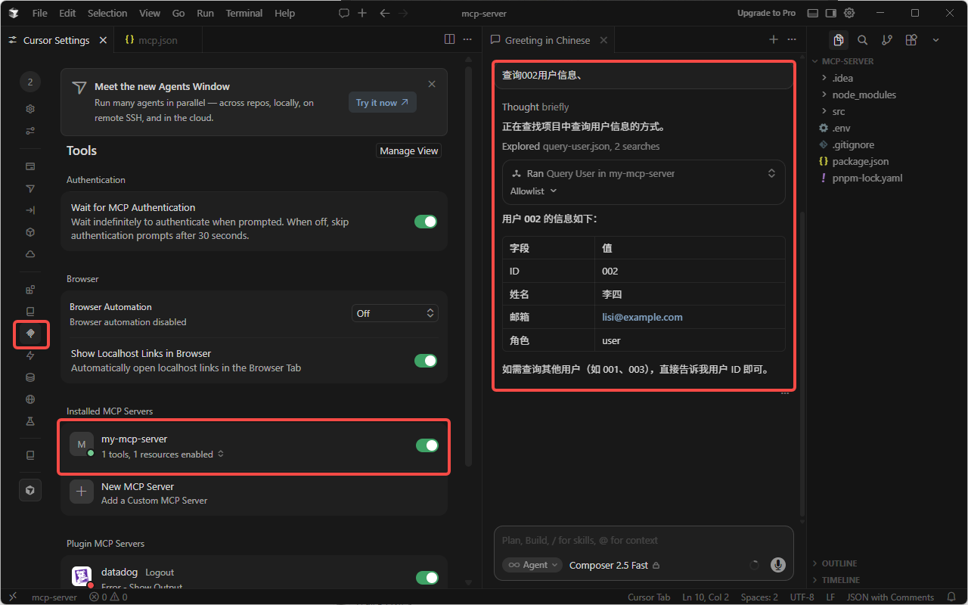
Task: Open the Tab settings arrow-to-bar icon
Action: (x=30, y=210)
